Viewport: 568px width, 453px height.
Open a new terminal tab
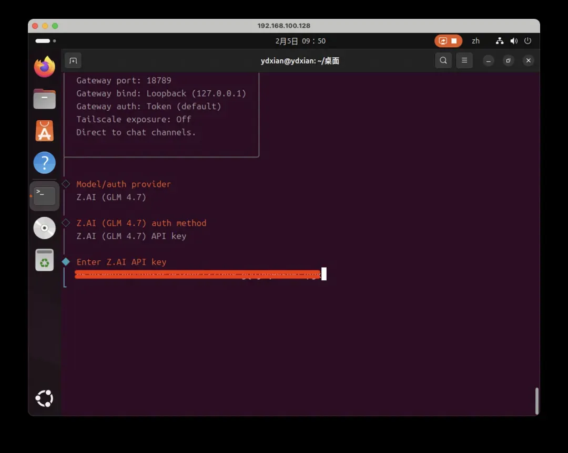click(x=73, y=60)
